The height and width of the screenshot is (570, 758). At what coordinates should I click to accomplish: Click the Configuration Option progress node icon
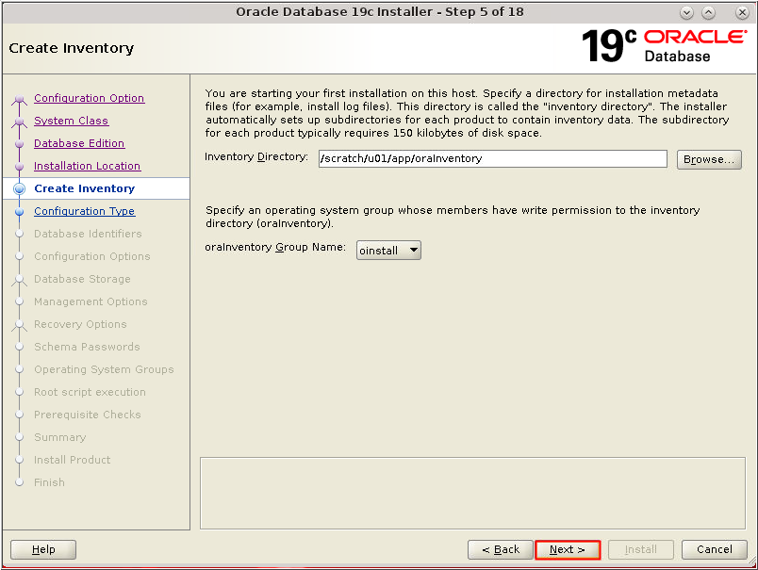(21, 98)
